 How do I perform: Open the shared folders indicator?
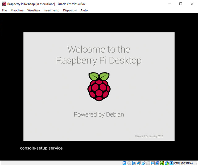148,163
